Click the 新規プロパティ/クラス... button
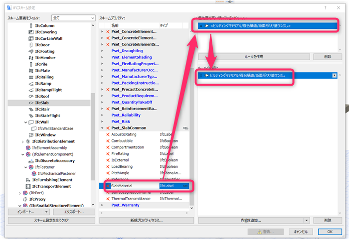Image resolution: width=349 pixels, height=239 pixels. 147,221
